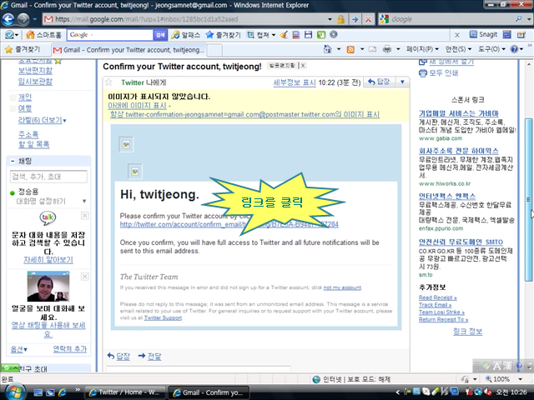Expand 라벨(6) 더보기 labels list
This screenshot has width=534, height=400.
43,120
